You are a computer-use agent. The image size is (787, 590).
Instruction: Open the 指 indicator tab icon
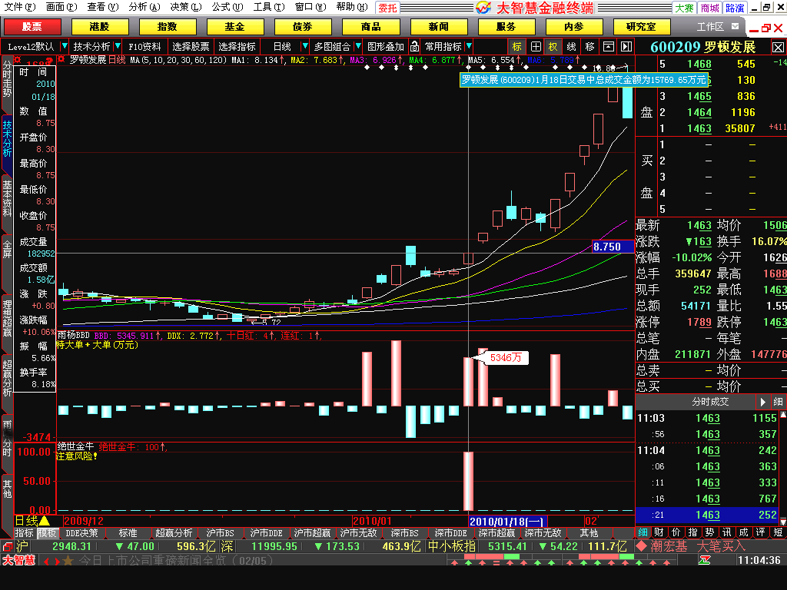693,532
